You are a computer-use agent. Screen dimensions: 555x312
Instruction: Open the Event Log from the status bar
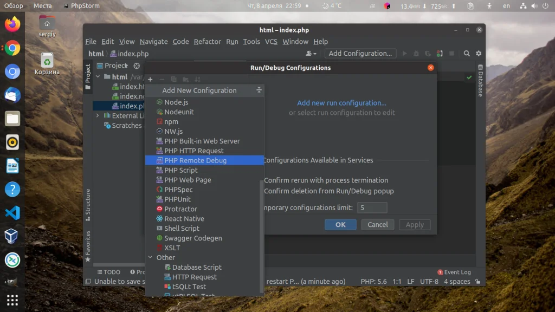[453, 272]
